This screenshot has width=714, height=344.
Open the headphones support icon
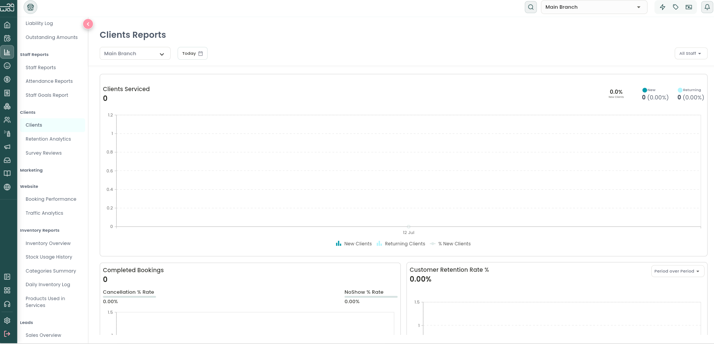pos(7,304)
